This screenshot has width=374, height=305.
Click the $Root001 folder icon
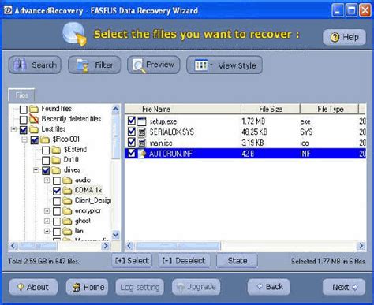(45, 139)
